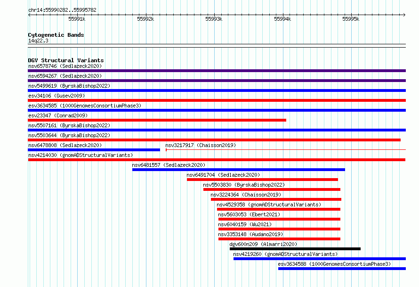419x287 pixels.
Task: Open esv3634585 (1000GenomesConsortiumPhase3) label
Action: click(x=85, y=106)
